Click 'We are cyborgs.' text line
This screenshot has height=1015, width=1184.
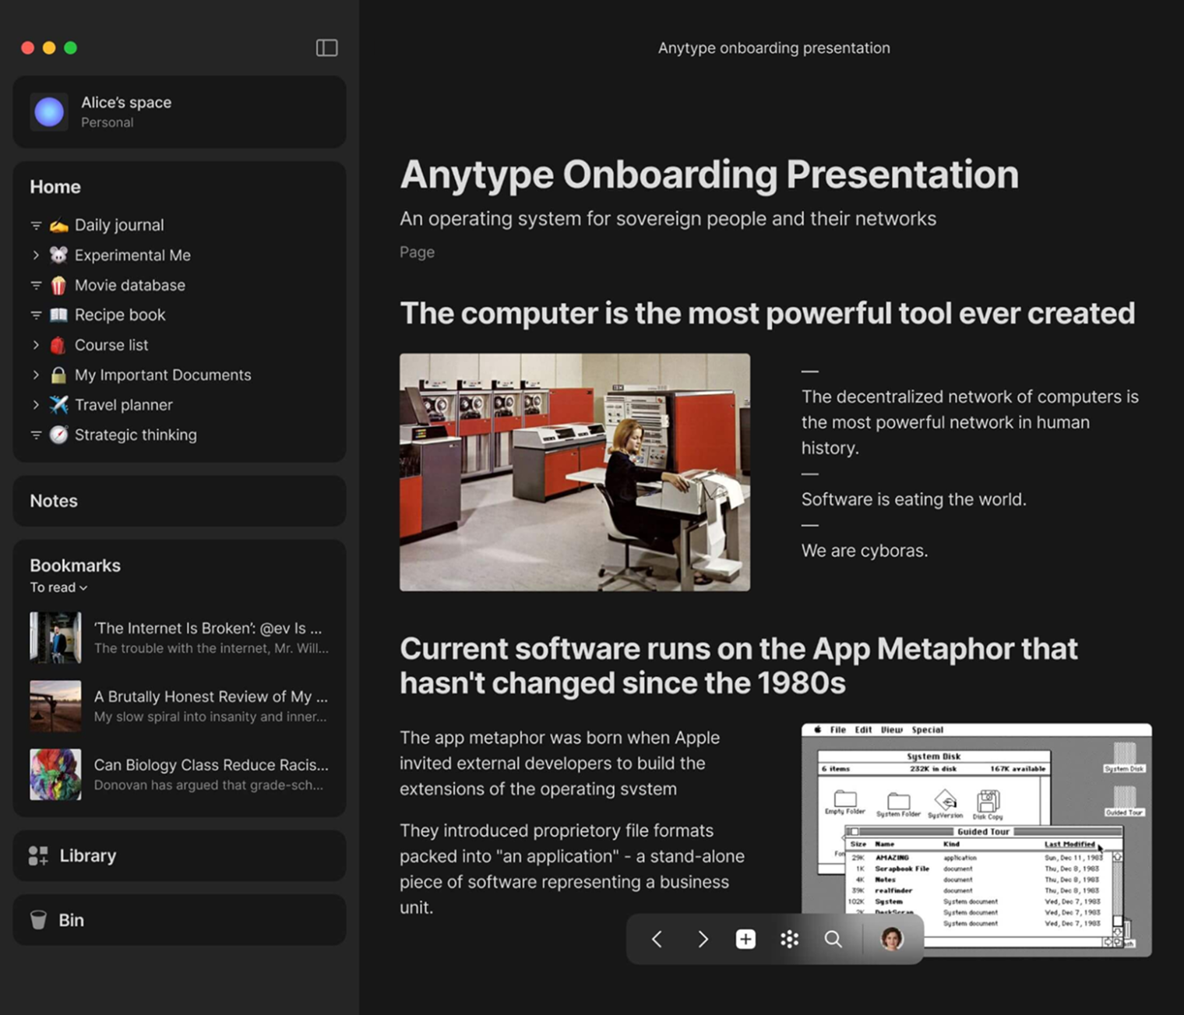pos(865,551)
